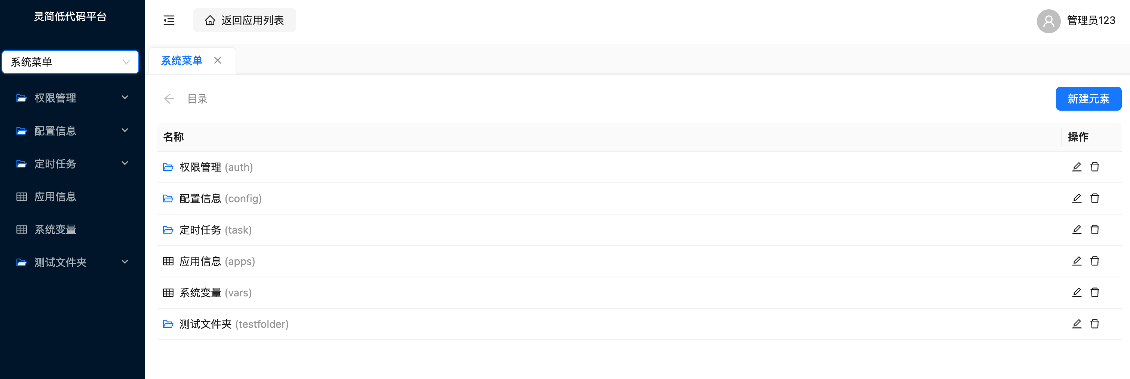Close the 系统菜单 tab
Screen dimensions: 1130x379
218,61
